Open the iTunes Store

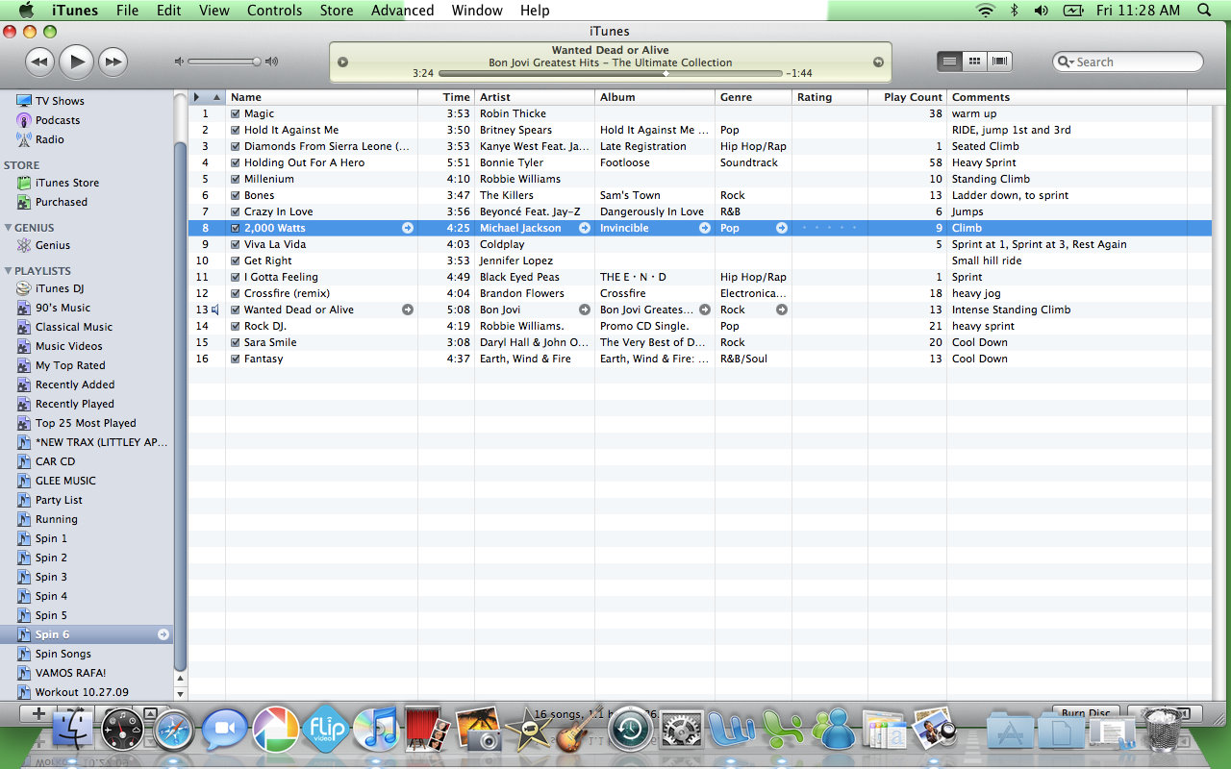click(x=67, y=183)
